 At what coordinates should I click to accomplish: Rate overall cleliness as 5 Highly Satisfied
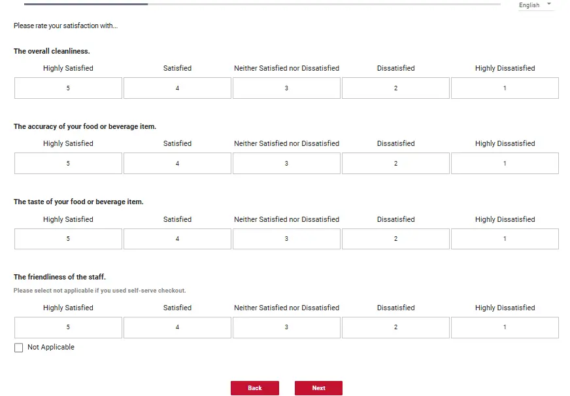pos(68,88)
